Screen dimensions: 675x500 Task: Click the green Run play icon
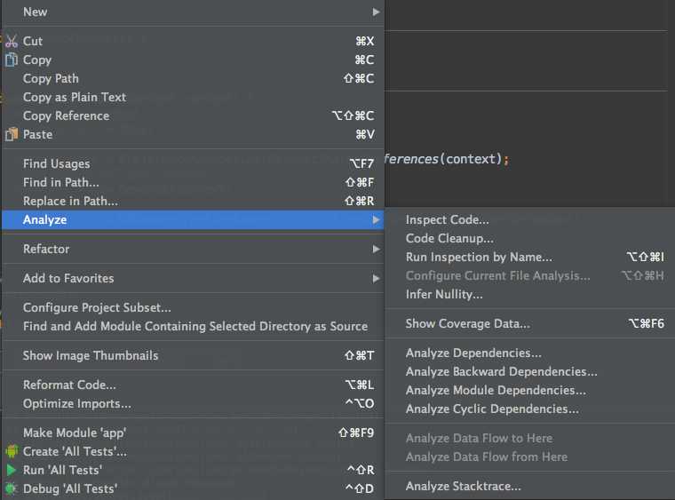click(12, 470)
